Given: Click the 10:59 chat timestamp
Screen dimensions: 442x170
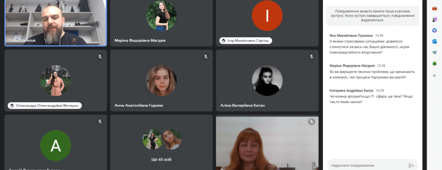Looking at the screenshot, I should (x=380, y=91).
